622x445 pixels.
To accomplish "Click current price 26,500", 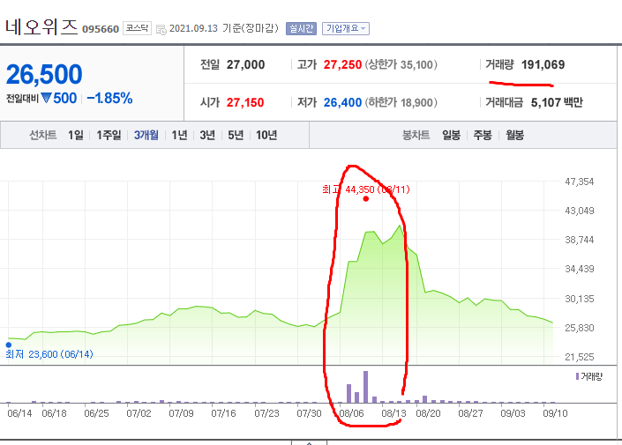I will coord(44,75).
